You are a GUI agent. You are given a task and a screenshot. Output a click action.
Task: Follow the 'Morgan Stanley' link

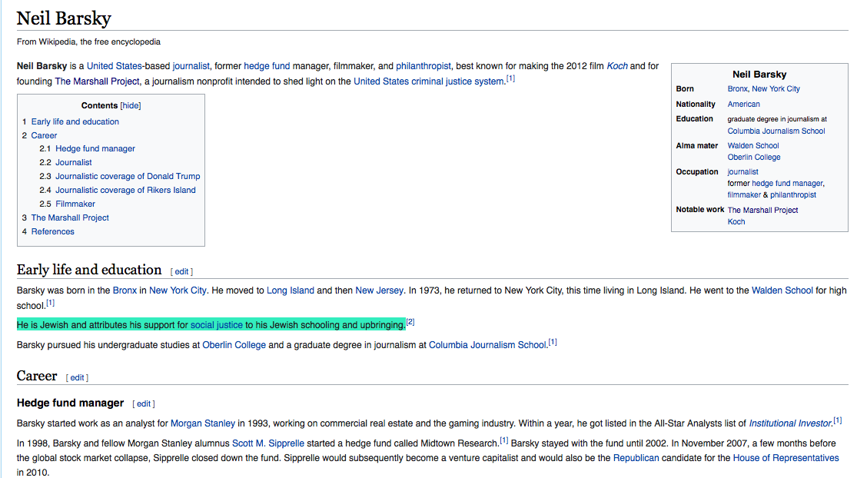pyautogui.click(x=203, y=423)
